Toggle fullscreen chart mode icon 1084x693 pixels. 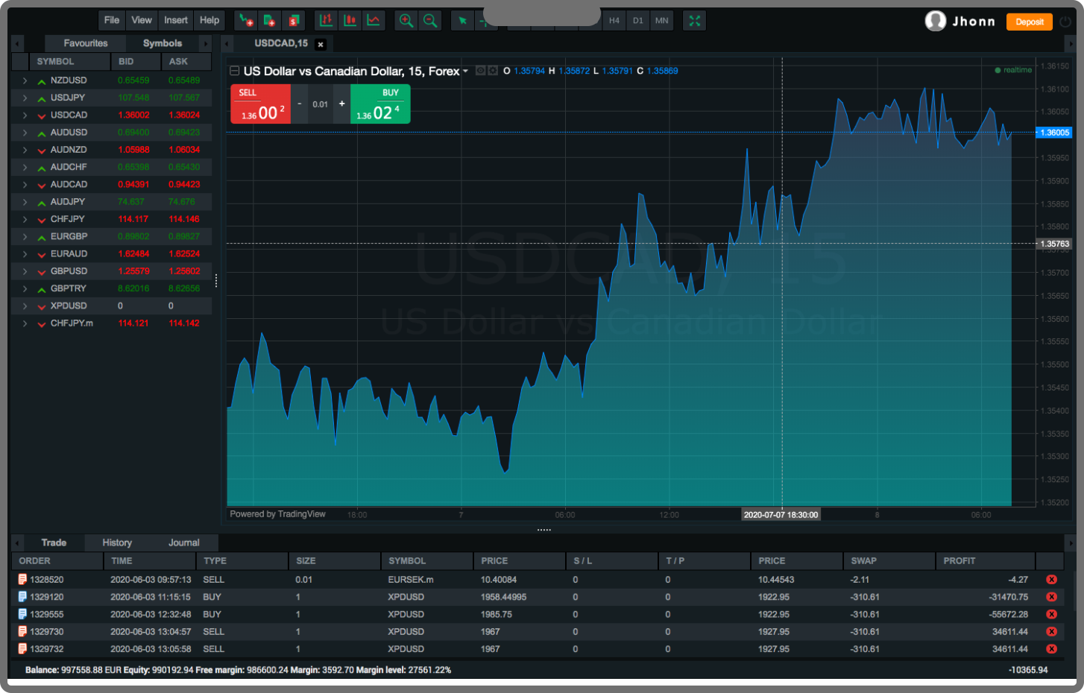tap(695, 21)
